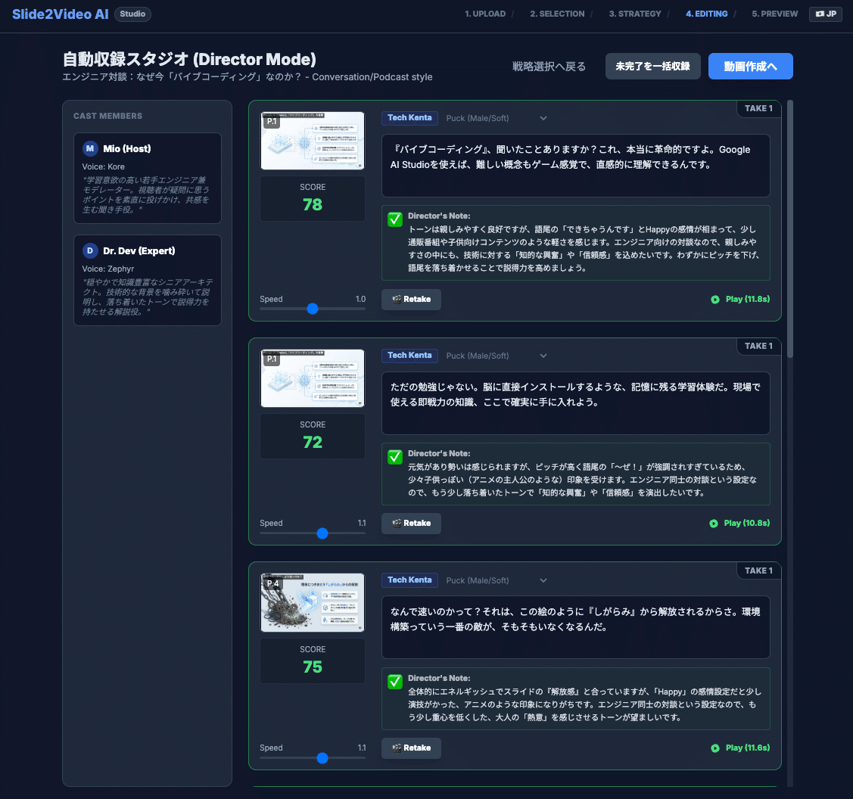853x799 pixels.
Task: Switch to the 5. PREVIEW step
Action: pyautogui.click(x=774, y=14)
